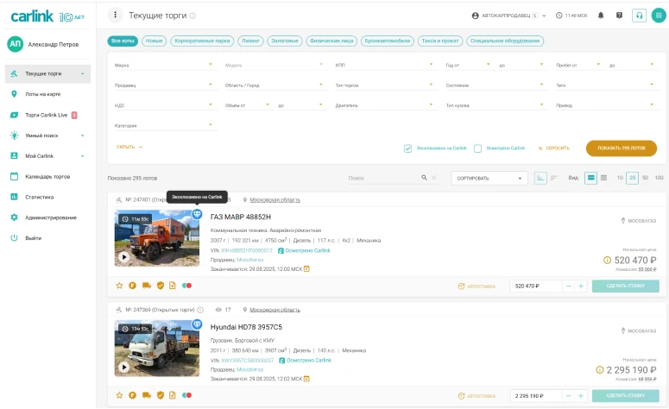Open the notifications bell
The width and height of the screenshot is (669, 409).
[601, 16]
